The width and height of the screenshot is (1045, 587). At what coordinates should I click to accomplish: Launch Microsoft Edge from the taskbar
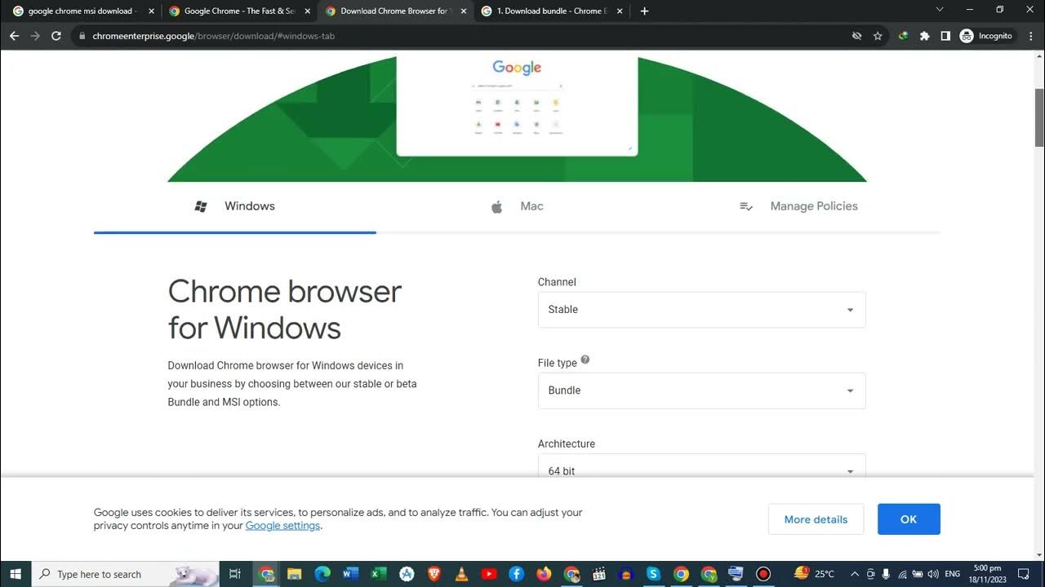322,574
